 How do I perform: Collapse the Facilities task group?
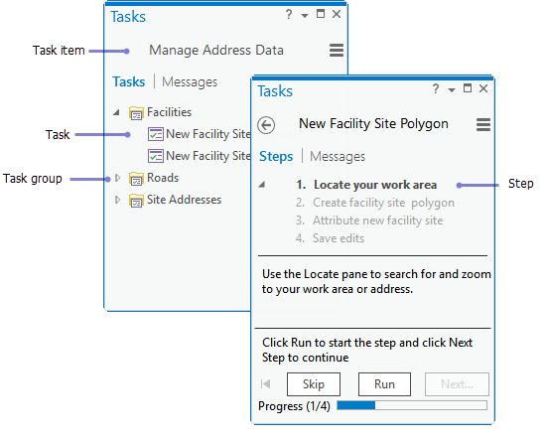tap(116, 112)
